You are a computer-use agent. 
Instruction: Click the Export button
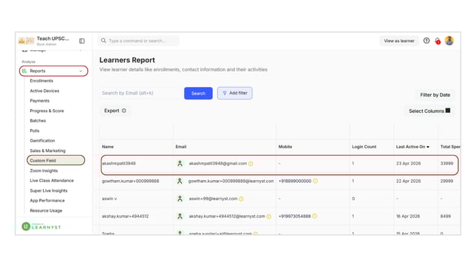point(115,111)
